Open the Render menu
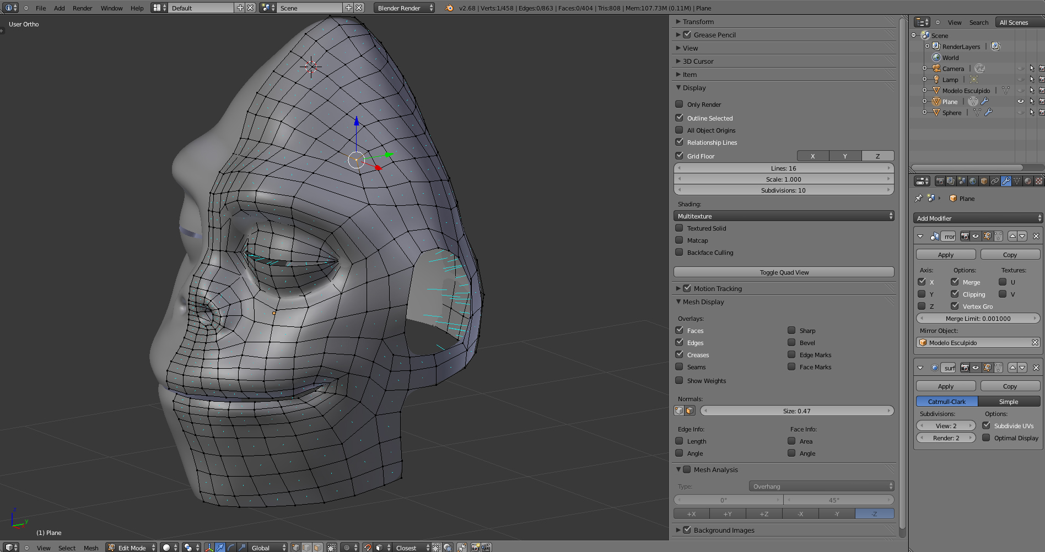 pyautogui.click(x=82, y=8)
